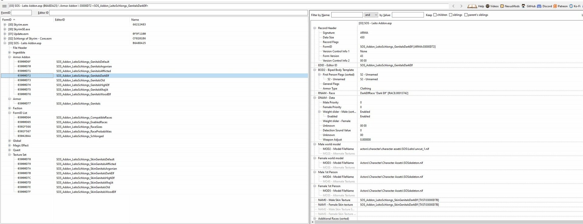Expand the Magic Effect group
The height and width of the screenshot is (224, 583).
pyautogui.click(x=9, y=146)
